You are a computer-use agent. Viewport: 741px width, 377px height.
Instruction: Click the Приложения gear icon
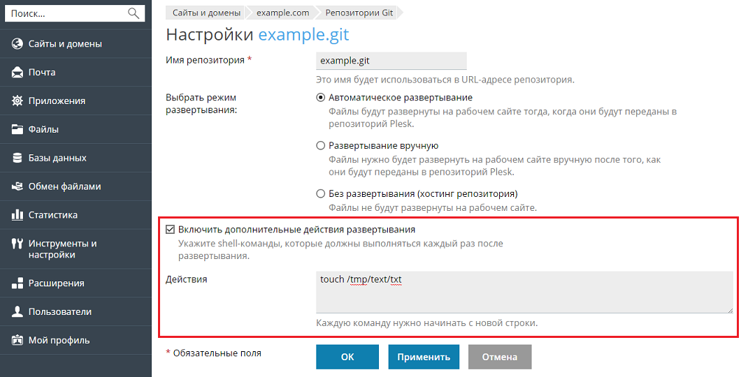(x=18, y=101)
